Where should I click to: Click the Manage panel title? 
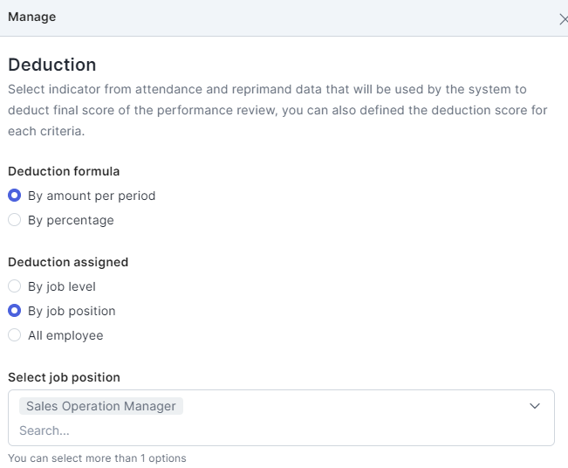pyautogui.click(x=32, y=17)
